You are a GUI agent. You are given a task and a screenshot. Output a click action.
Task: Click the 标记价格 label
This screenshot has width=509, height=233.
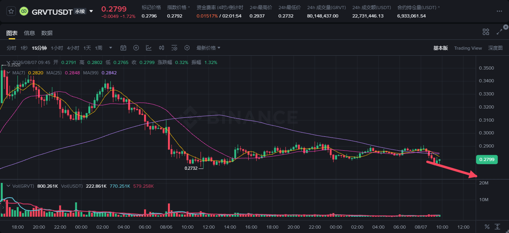point(151,8)
